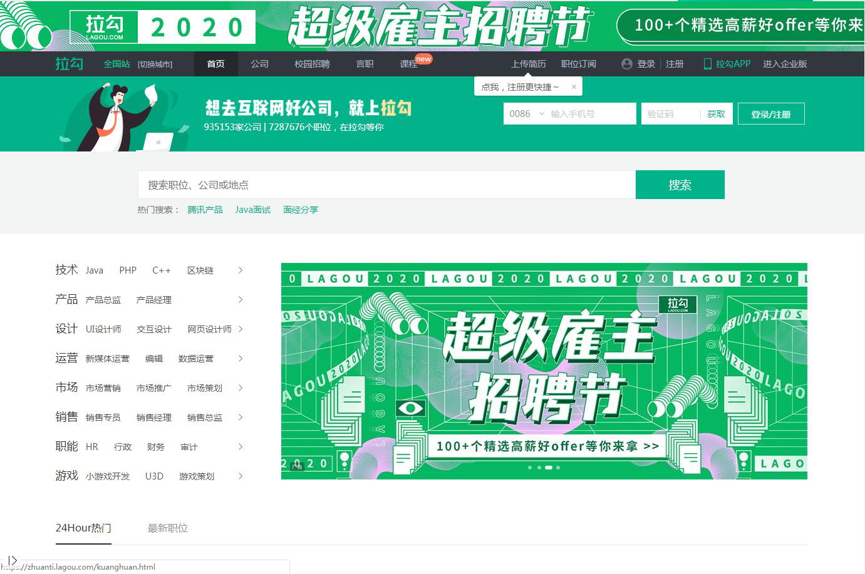Click 职位订阅 link
Screen dimensions: 865x574
[x=579, y=64]
